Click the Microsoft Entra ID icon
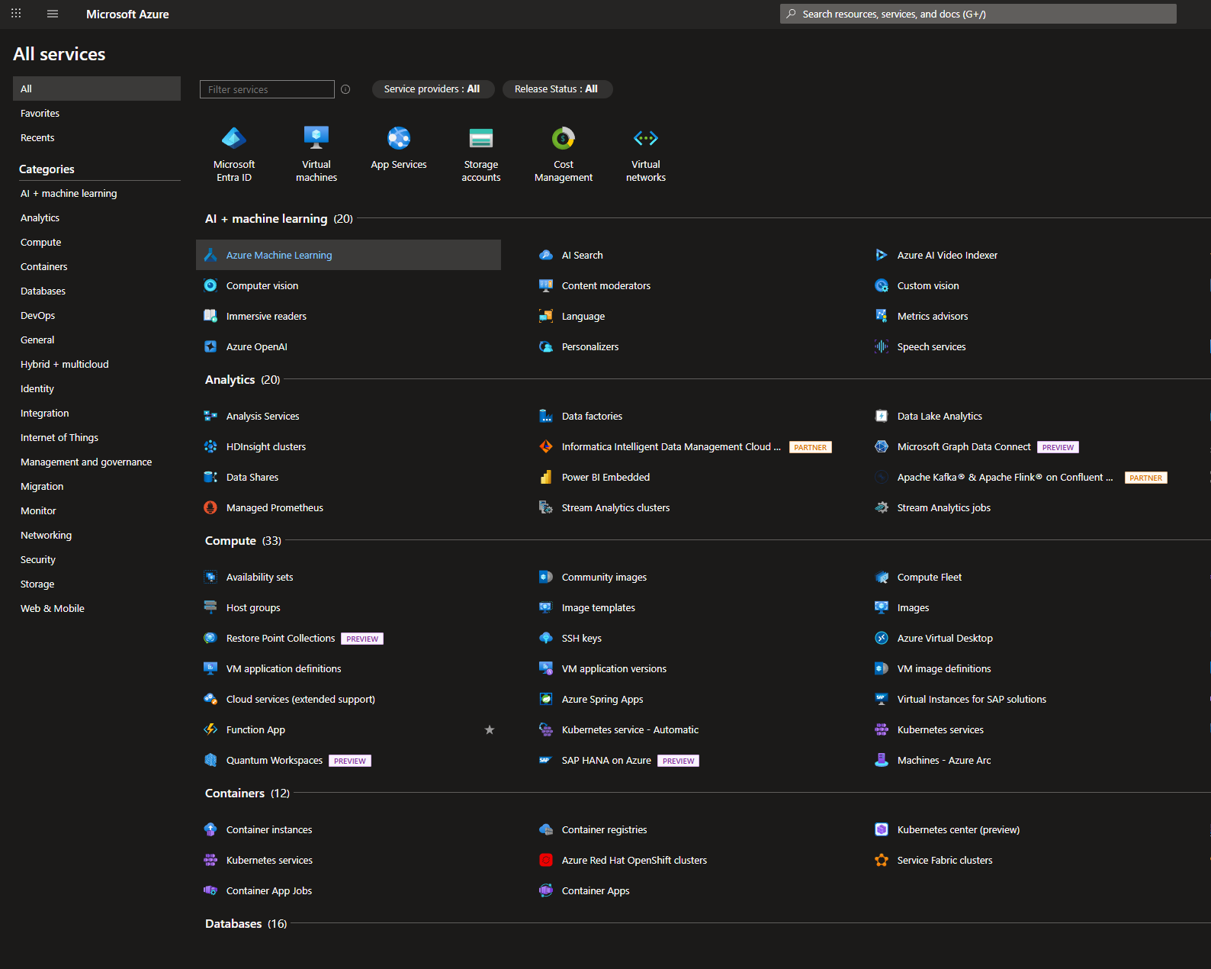The width and height of the screenshot is (1211, 969). 234,138
